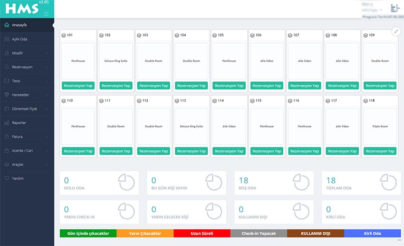Click the Rezervasyon bell icon
Viewport: 404px width, 246px height.
point(7,67)
